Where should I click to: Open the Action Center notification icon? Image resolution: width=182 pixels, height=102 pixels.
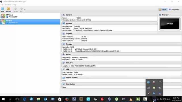164,99
